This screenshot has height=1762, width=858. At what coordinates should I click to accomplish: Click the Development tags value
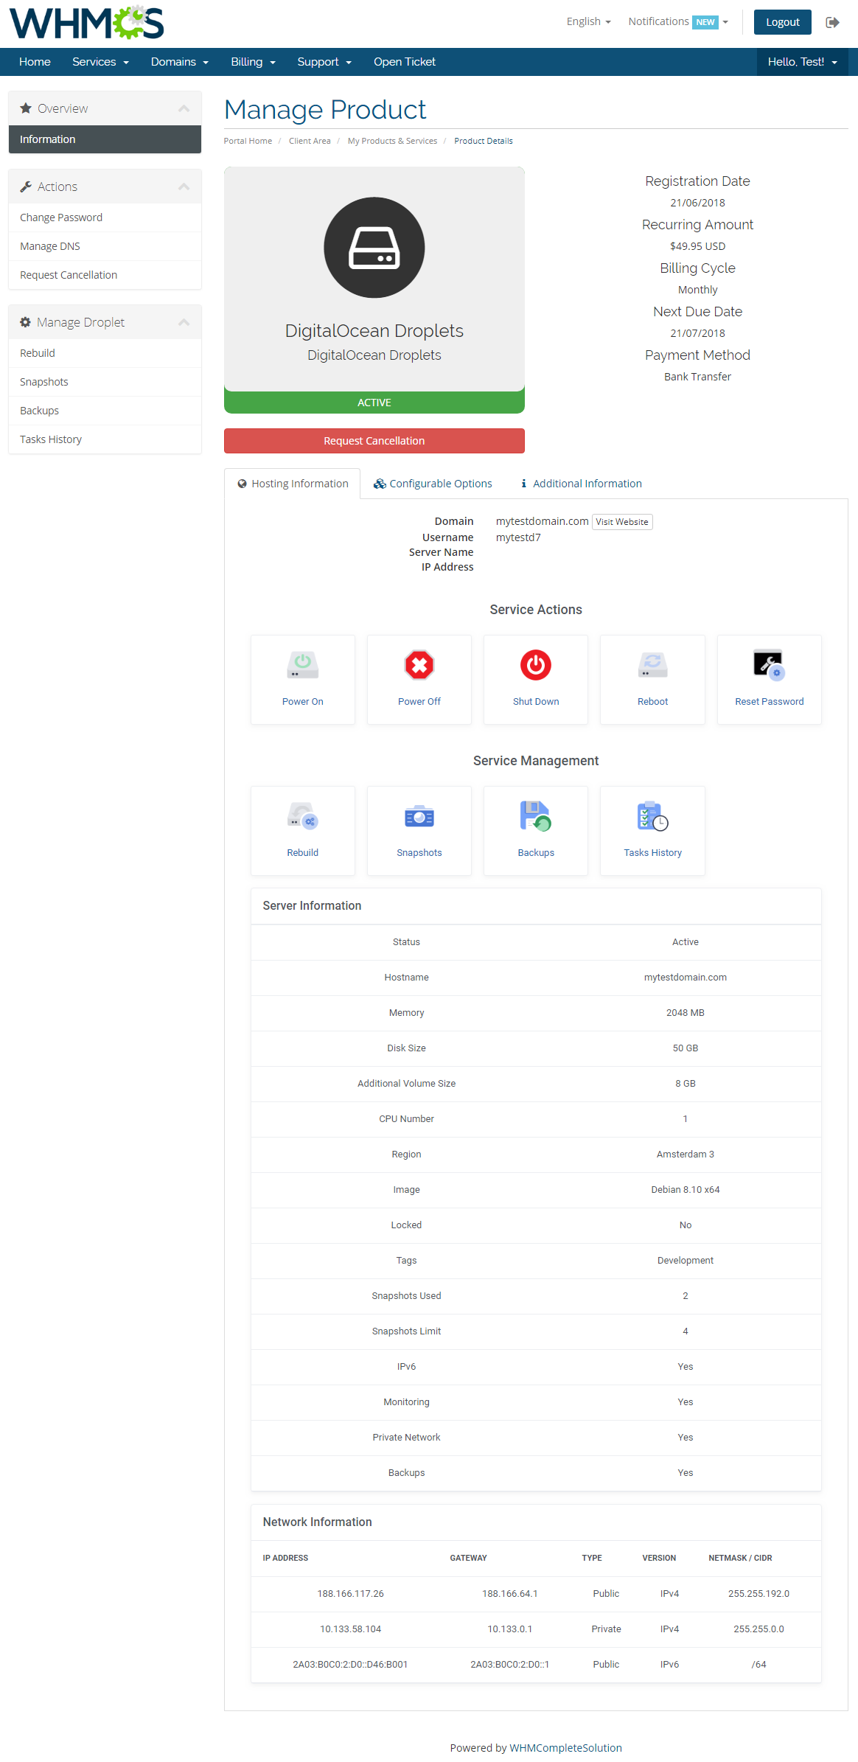[x=686, y=1261]
